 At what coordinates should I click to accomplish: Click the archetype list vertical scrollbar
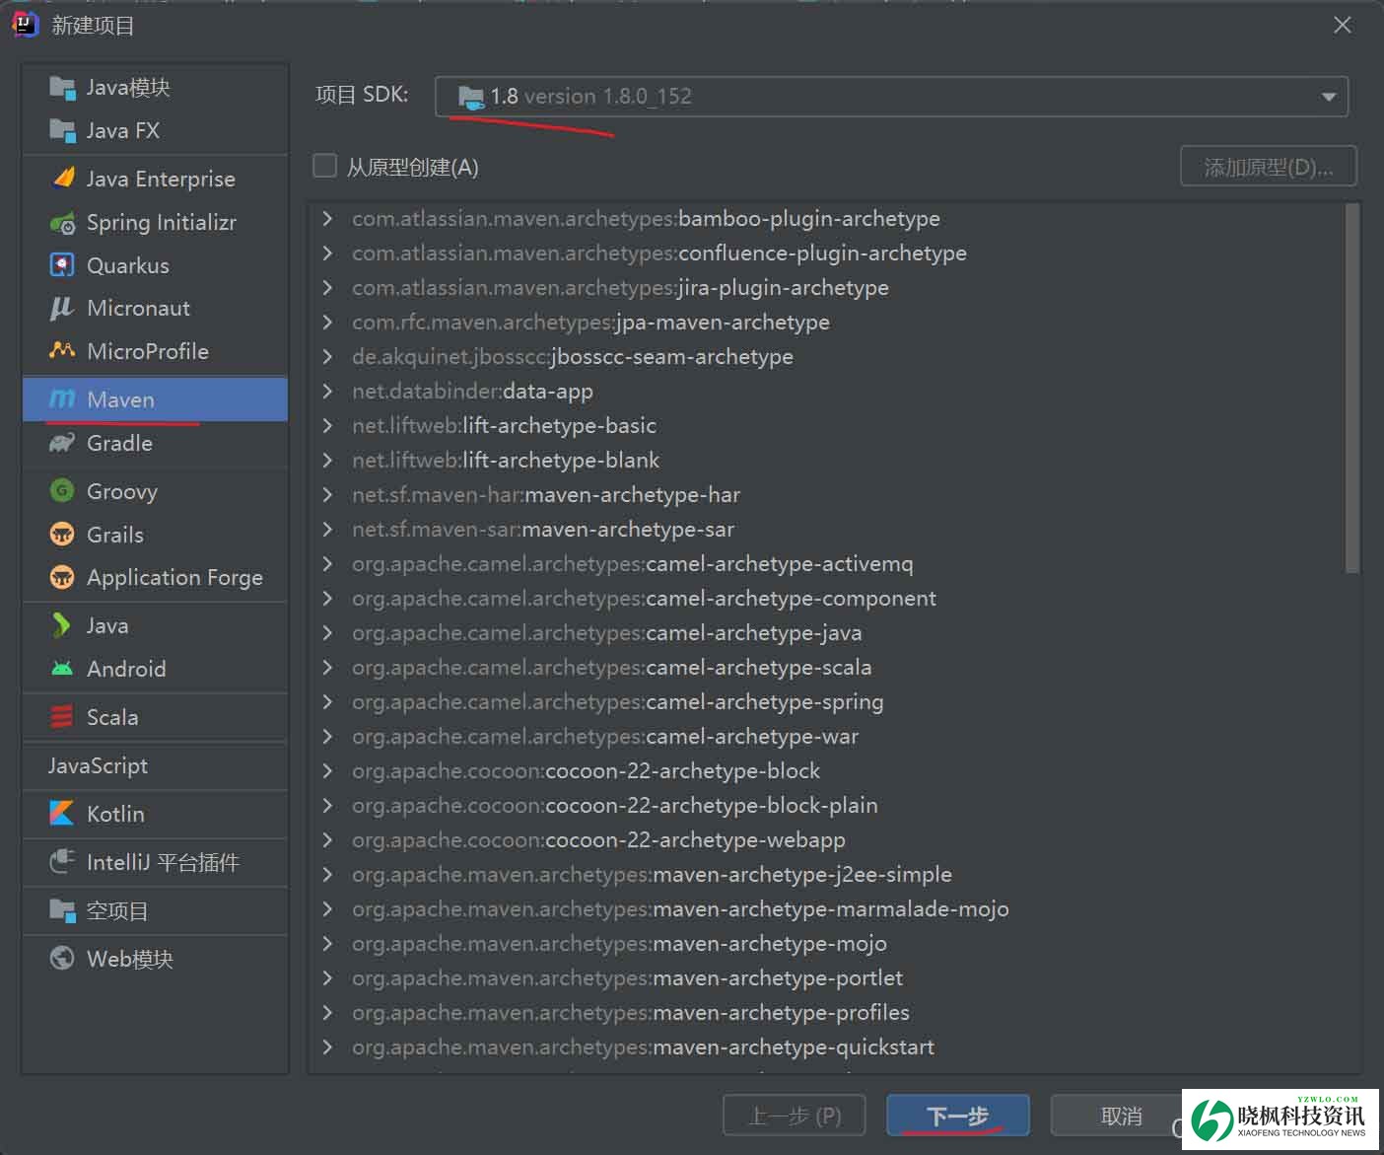tap(1351, 388)
